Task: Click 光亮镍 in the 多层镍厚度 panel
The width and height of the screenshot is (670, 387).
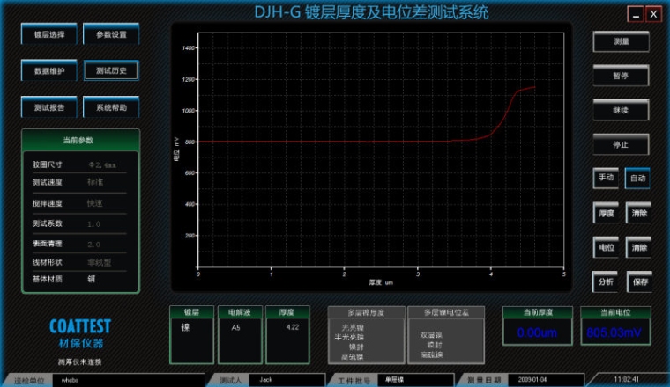Action: [x=353, y=328]
